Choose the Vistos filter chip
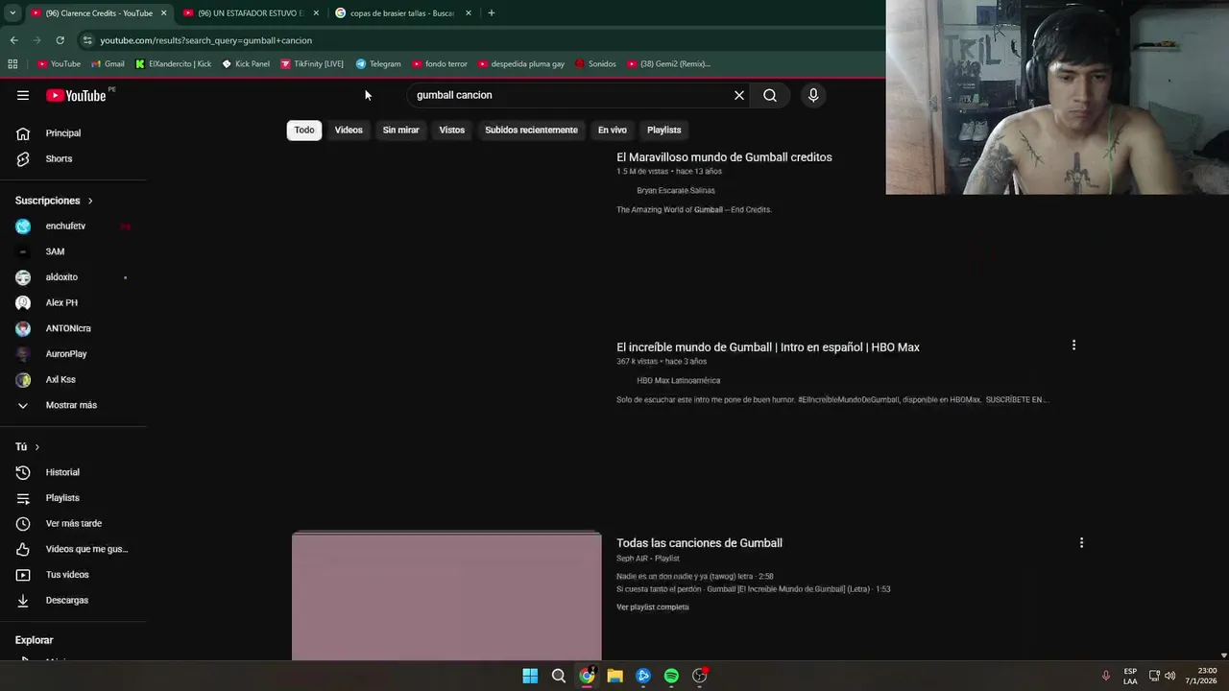Screen dimensions: 1229x691 click(x=451, y=130)
